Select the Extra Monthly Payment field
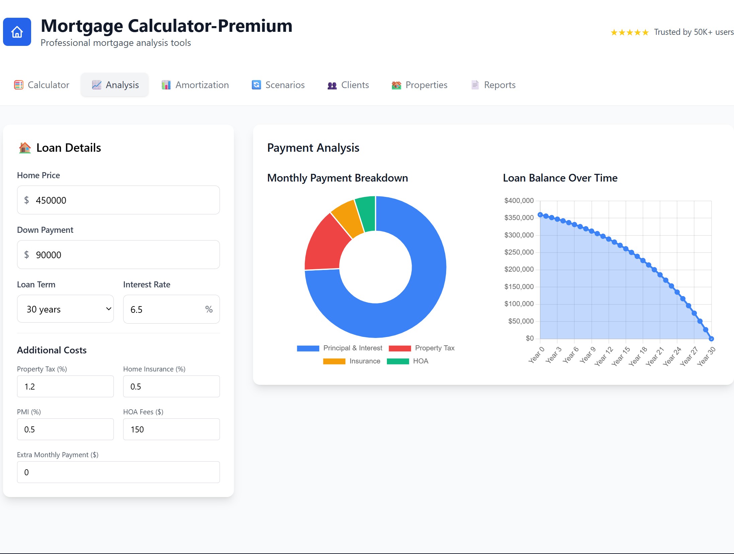 tap(118, 472)
